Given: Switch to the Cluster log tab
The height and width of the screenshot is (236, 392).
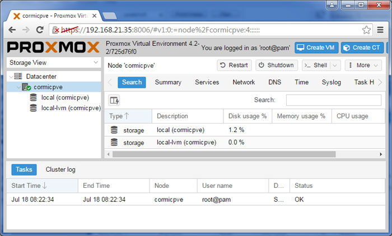Looking at the screenshot, I should click(x=60, y=169).
